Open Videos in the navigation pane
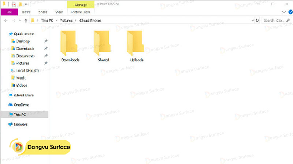This screenshot has height=164, width=293. point(22,85)
